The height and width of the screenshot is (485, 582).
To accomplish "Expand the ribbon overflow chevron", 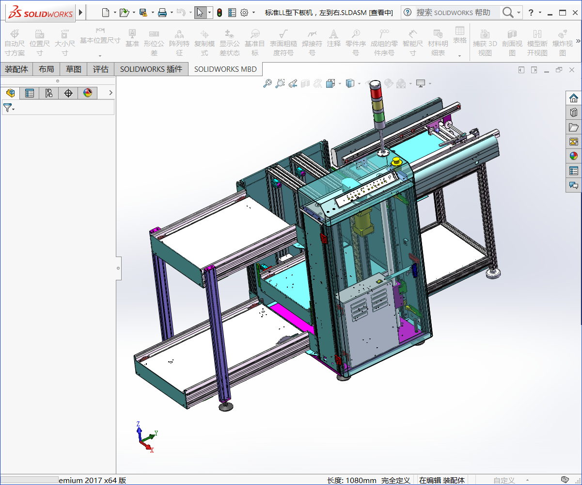I will [578, 41].
